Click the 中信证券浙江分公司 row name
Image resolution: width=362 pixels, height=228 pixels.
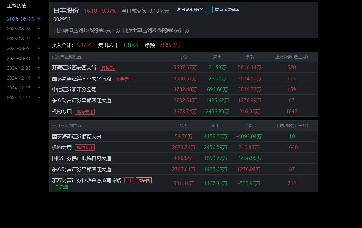click(74, 89)
